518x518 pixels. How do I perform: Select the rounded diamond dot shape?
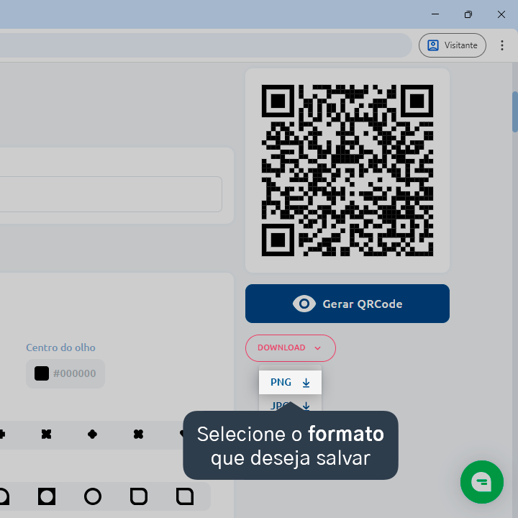click(92, 434)
